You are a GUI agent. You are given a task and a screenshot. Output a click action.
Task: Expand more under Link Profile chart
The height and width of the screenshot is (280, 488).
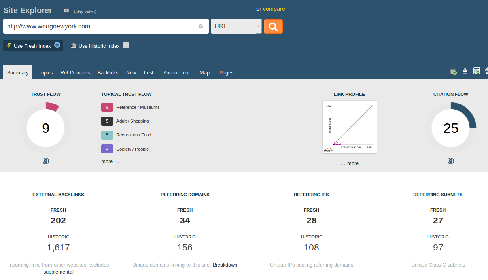(x=350, y=163)
